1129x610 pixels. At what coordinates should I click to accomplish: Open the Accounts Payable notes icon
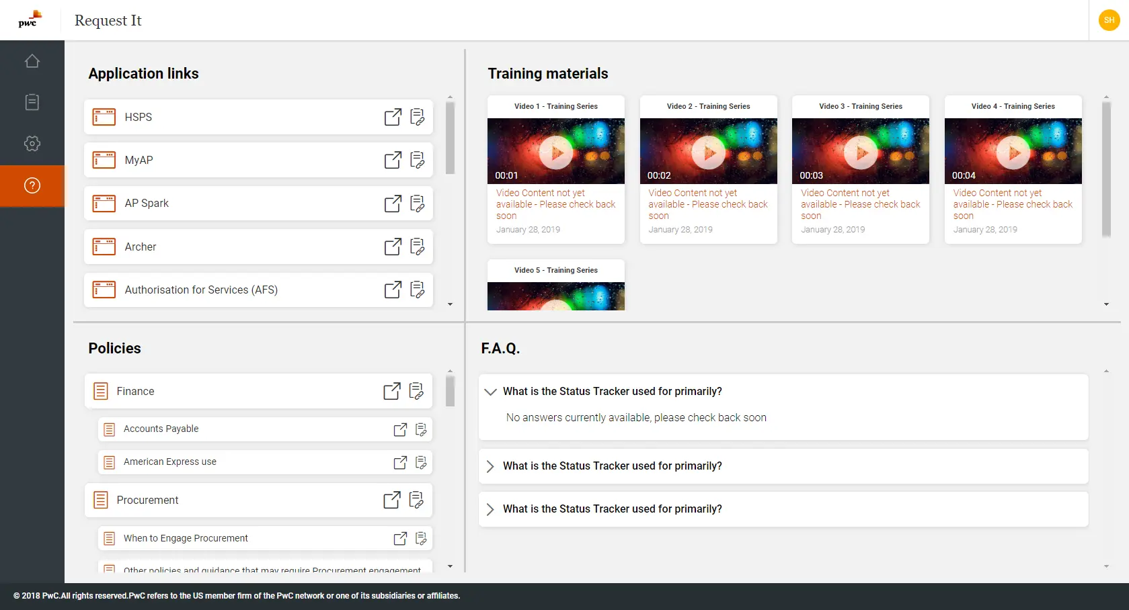[x=421, y=429]
